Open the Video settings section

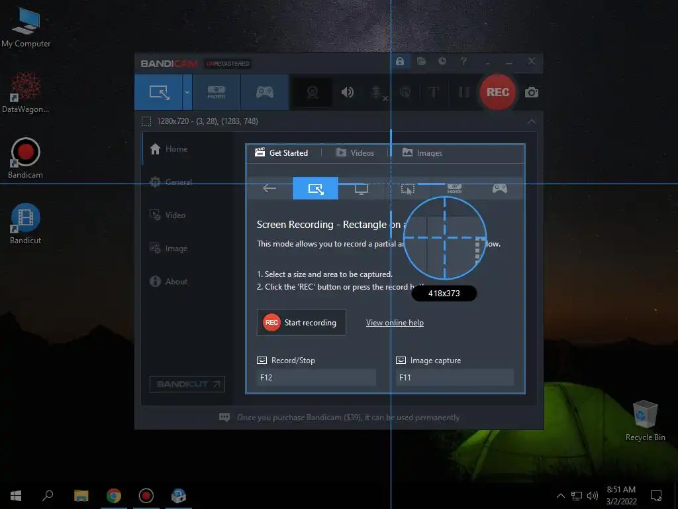pyautogui.click(x=168, y=215)
